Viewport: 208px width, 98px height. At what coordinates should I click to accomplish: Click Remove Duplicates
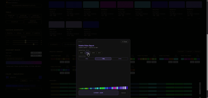click(x=33, y=22)
